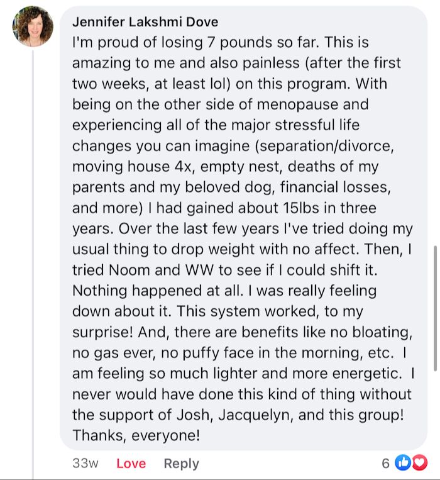The image size is (440, 480).
Task: Open Jennifer Lakshmi Dove's profile name link
Action: click(145, 22)
